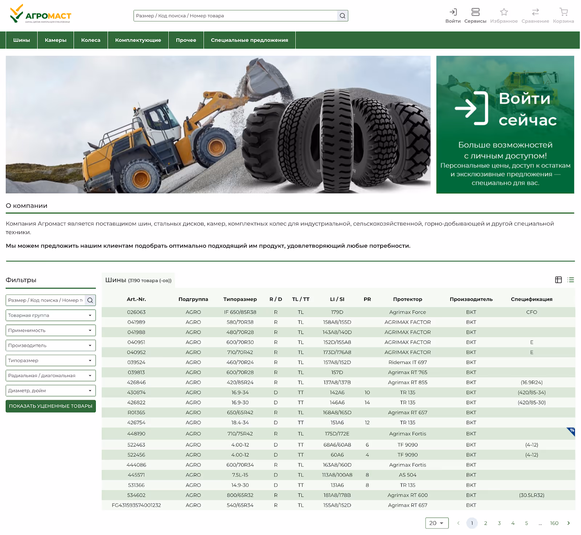Image resolution: width=581 pixels, height=535 pixels.
Task: Expand Товарная группа dropdown
Action: (50, 315)
